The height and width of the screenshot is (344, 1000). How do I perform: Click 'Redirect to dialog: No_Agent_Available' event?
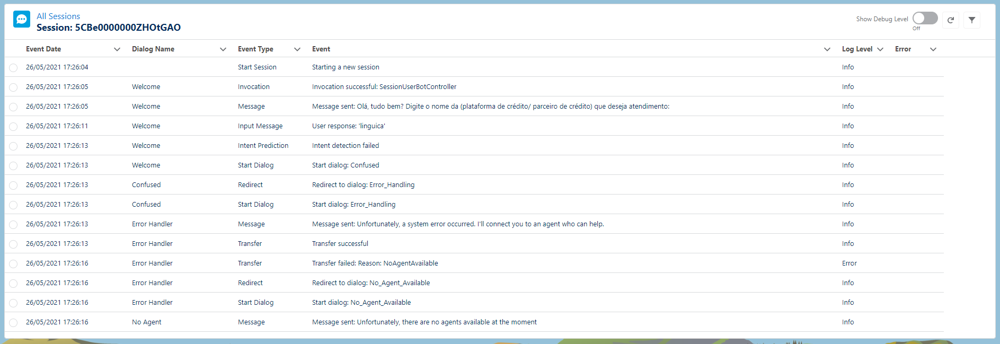tap(371, 283)
